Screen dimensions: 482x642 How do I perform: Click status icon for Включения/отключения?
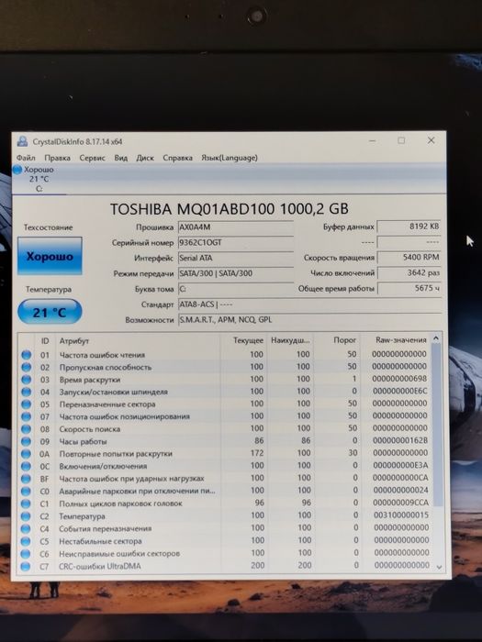pyautogui.click(x=27, y=466)
